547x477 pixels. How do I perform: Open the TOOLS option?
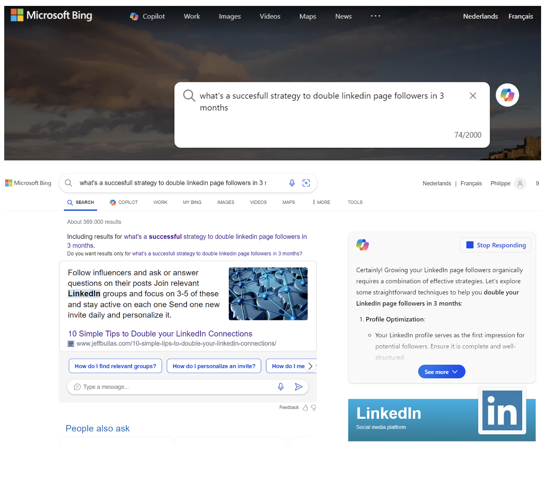pyautogui.click(x=355, y=202)
